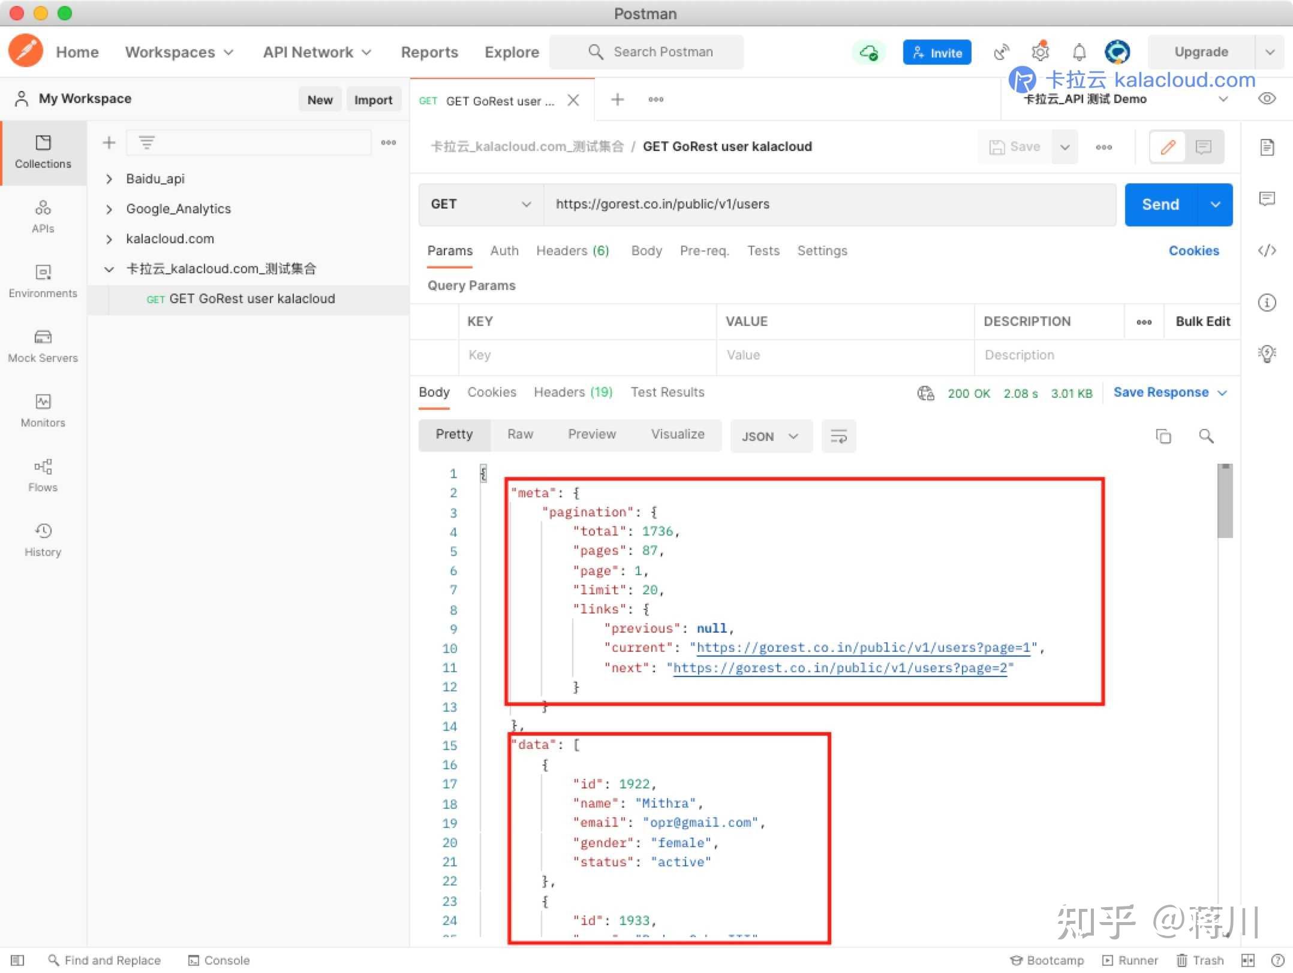The width and height of the screenshot is (1293, 973).
Task: Search within the response body
Action: (x=1206, y=436)
